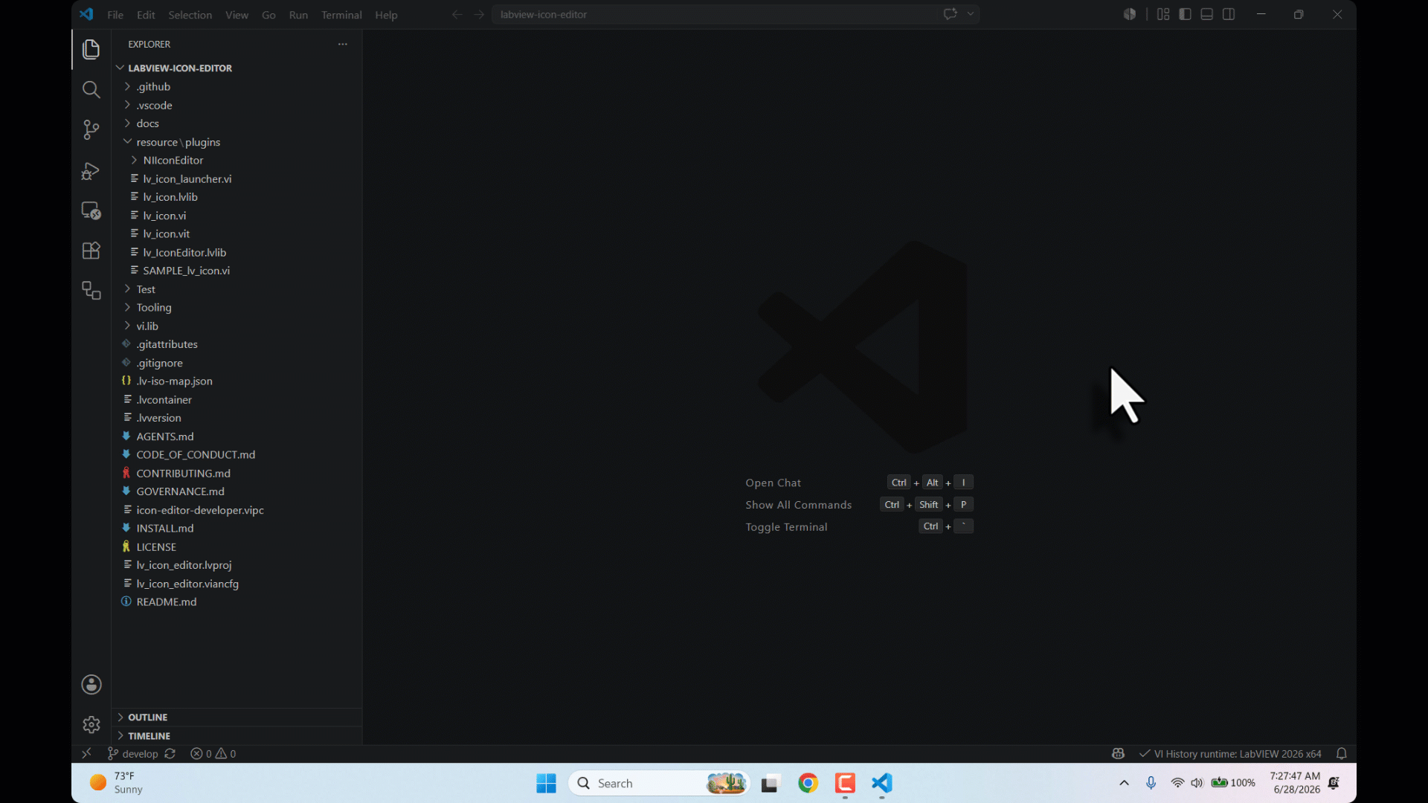Click the Copilot status icon in status bar
This screenshot has width=1428, height=803.
pyautogui.click(x=1118, y=753)
